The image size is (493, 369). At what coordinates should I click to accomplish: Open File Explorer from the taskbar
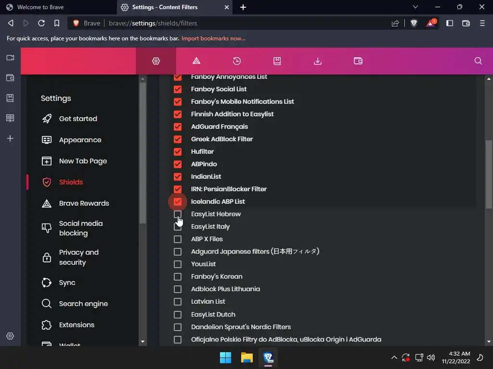pos(247,357)
